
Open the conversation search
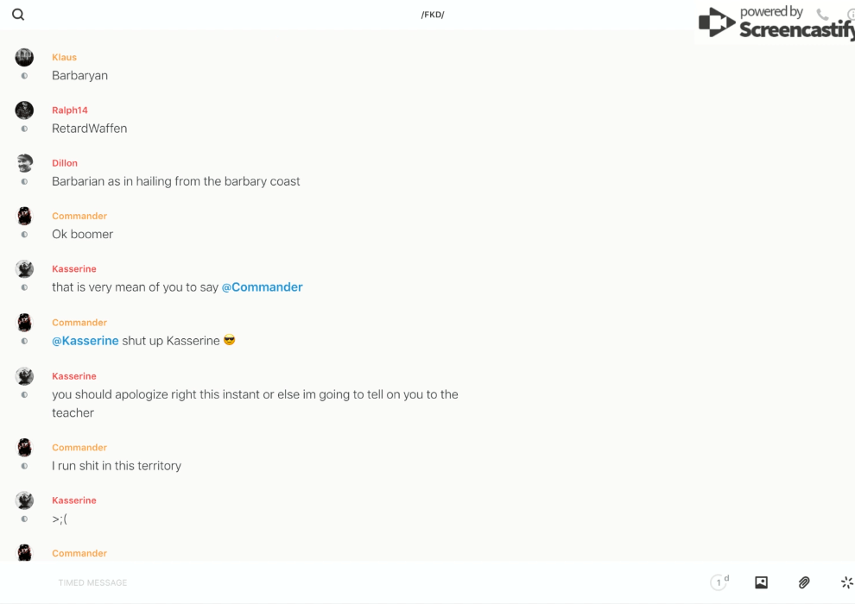[18, 15]
